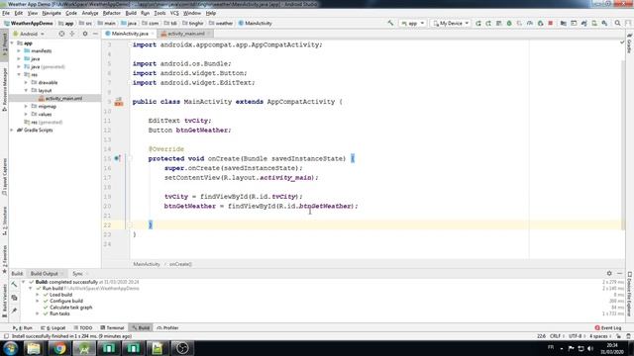Open the Logcat tool window
The height and width of the screenshot is (356, 634).
53,327
